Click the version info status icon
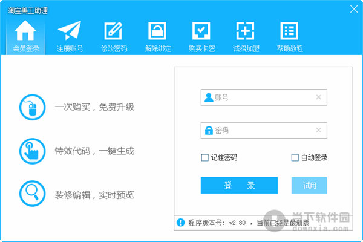363x242 pixels. pos(180,223)
